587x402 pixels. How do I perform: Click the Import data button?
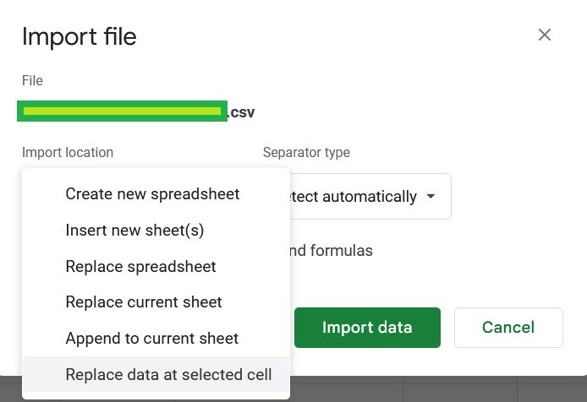point(367,328)
